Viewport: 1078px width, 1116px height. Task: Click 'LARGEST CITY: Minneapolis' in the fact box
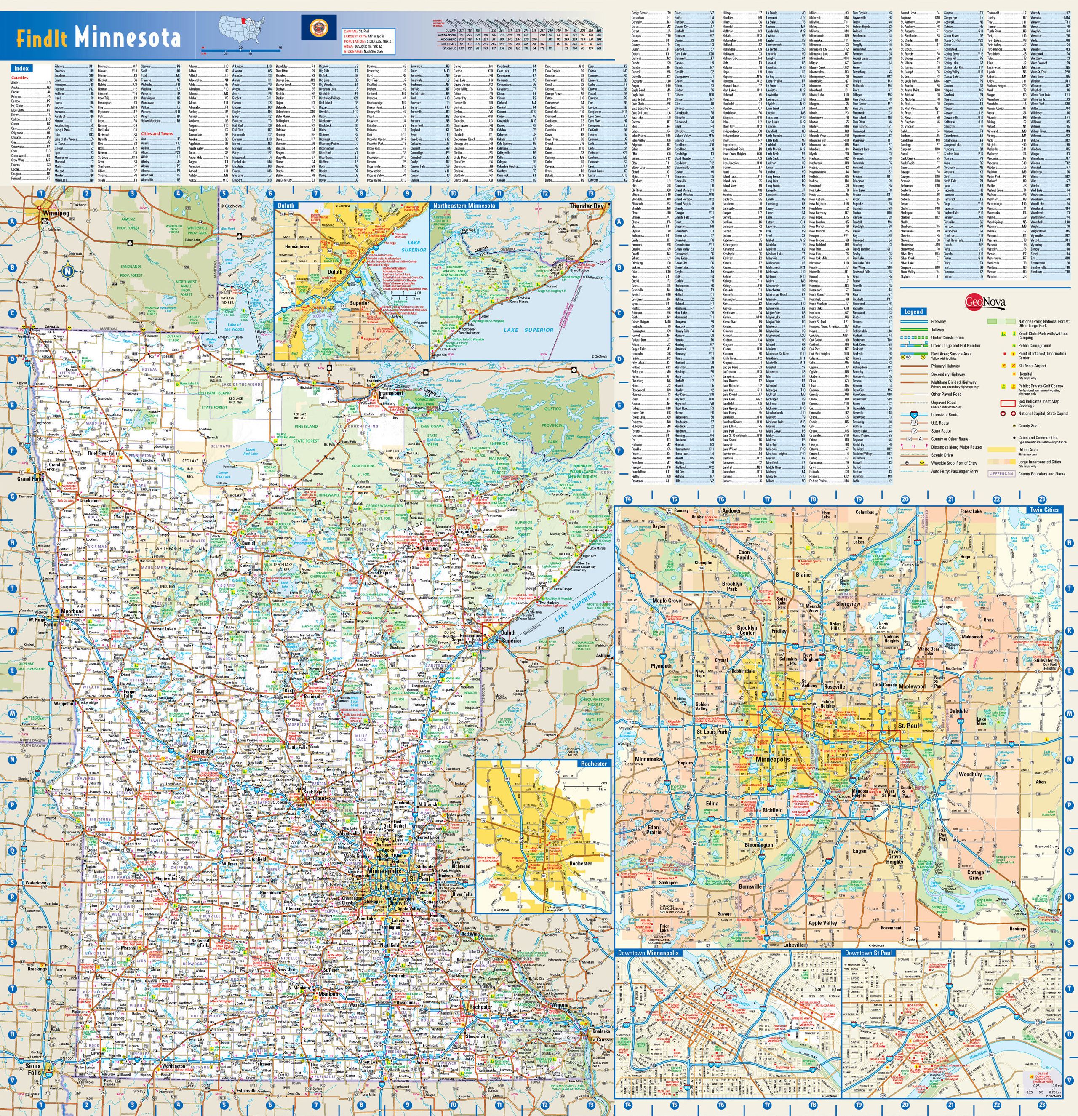pos(365,37)
